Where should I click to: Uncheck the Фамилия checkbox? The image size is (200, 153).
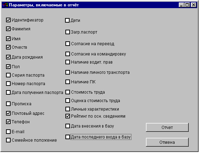8,29
